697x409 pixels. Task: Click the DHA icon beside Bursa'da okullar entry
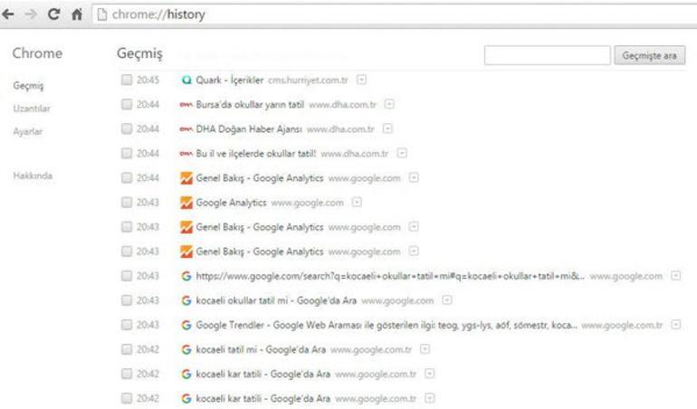[x=187, y=104]
